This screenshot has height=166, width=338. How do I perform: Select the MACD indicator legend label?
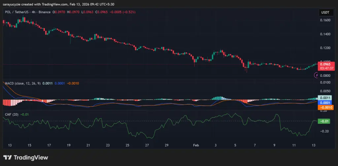click(22, 83)
